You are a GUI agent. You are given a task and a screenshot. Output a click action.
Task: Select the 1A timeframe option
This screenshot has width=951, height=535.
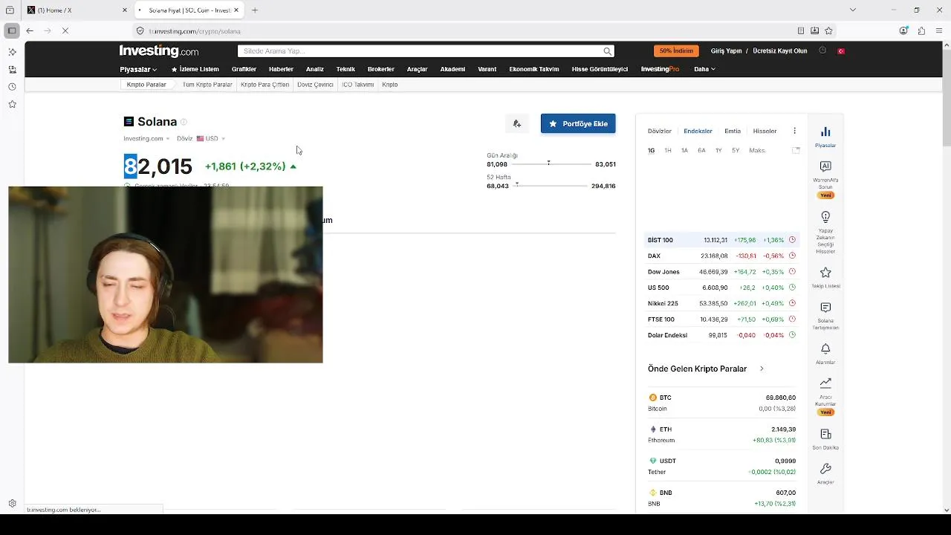684,150
